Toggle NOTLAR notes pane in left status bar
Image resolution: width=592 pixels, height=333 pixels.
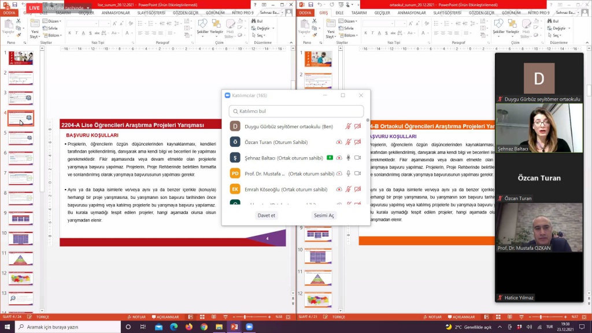coord(136,317)
